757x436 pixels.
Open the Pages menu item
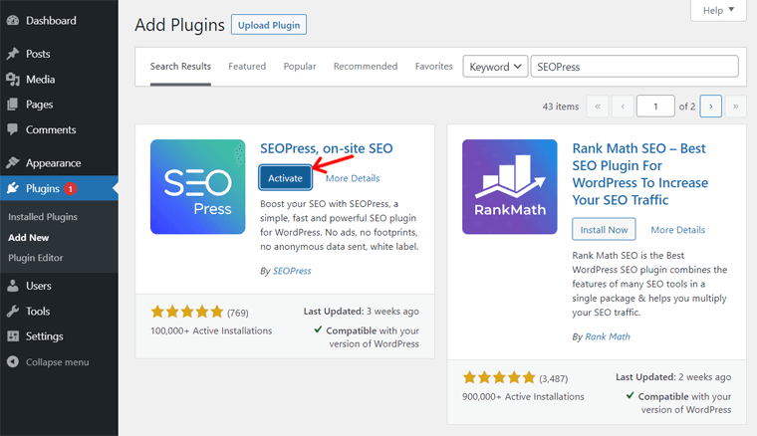59,105
